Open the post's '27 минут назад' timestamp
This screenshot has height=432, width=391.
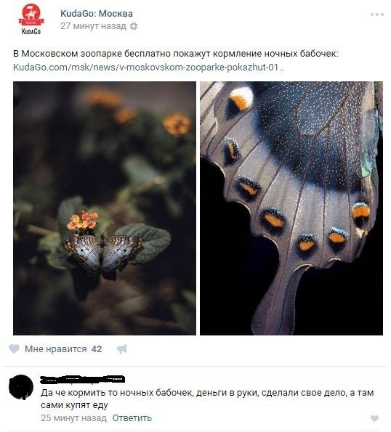[93, 26]
